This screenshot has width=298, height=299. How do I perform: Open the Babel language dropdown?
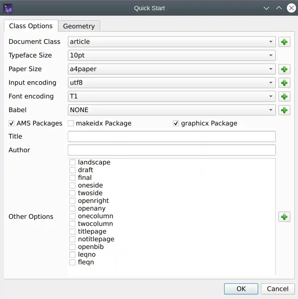[172, 110]
